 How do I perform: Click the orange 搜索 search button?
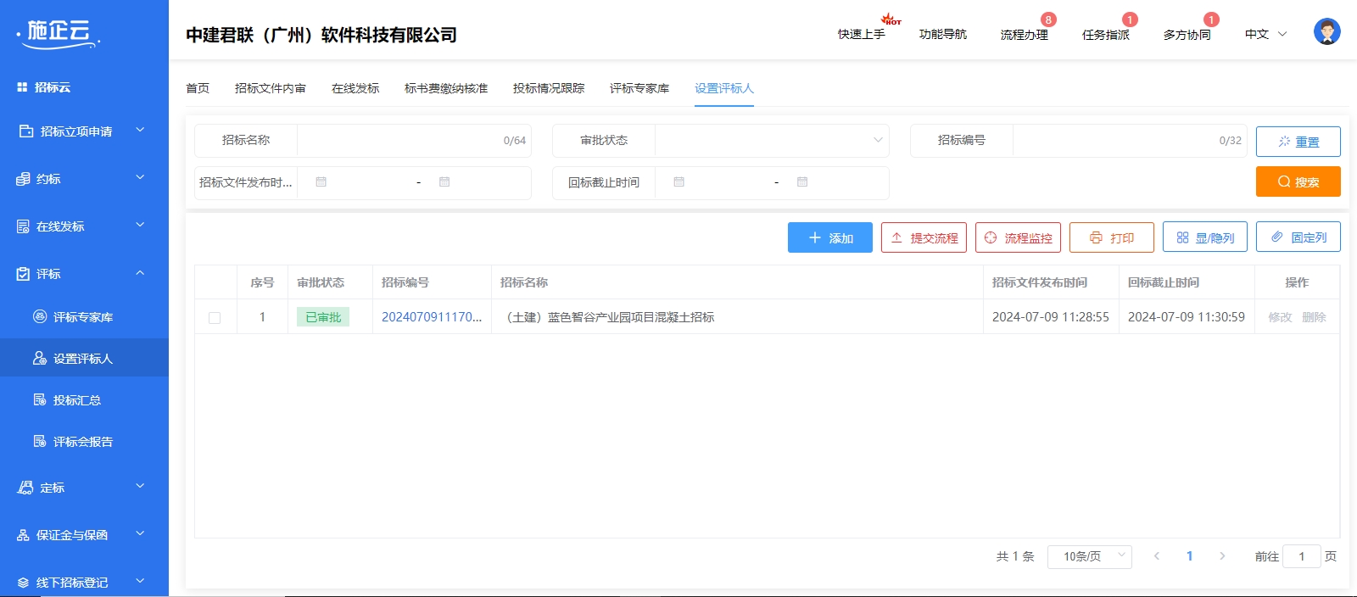click(1298, 181)
